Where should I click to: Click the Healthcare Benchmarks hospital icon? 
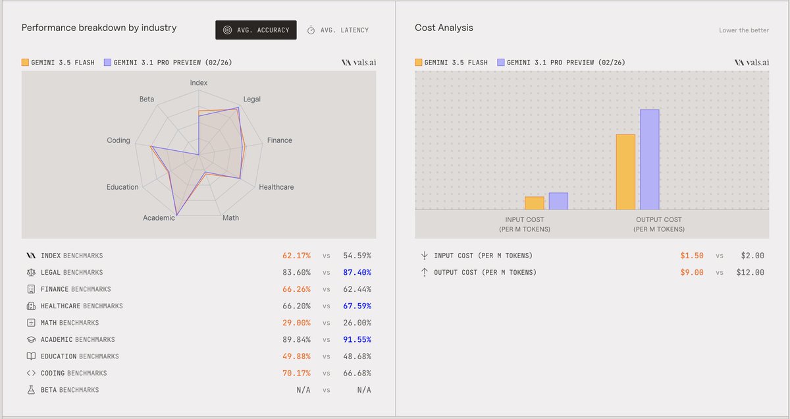[x=30, y=306]
